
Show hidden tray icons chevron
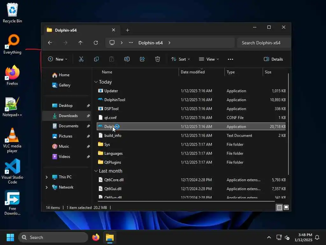(x=269, y=237)
